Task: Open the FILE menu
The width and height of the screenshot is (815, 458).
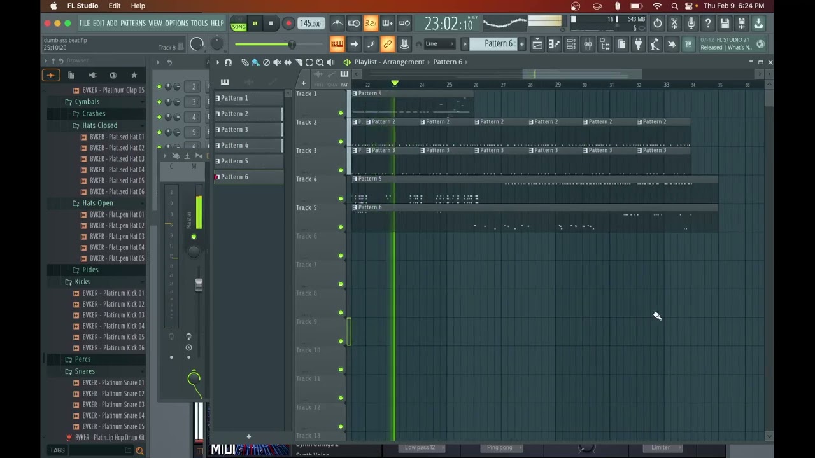Action: 85,24
